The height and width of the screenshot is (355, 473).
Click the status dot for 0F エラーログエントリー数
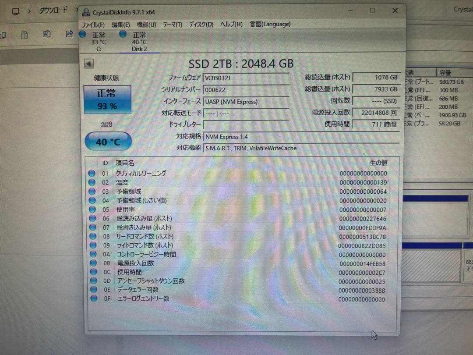[x=94, y=298]
